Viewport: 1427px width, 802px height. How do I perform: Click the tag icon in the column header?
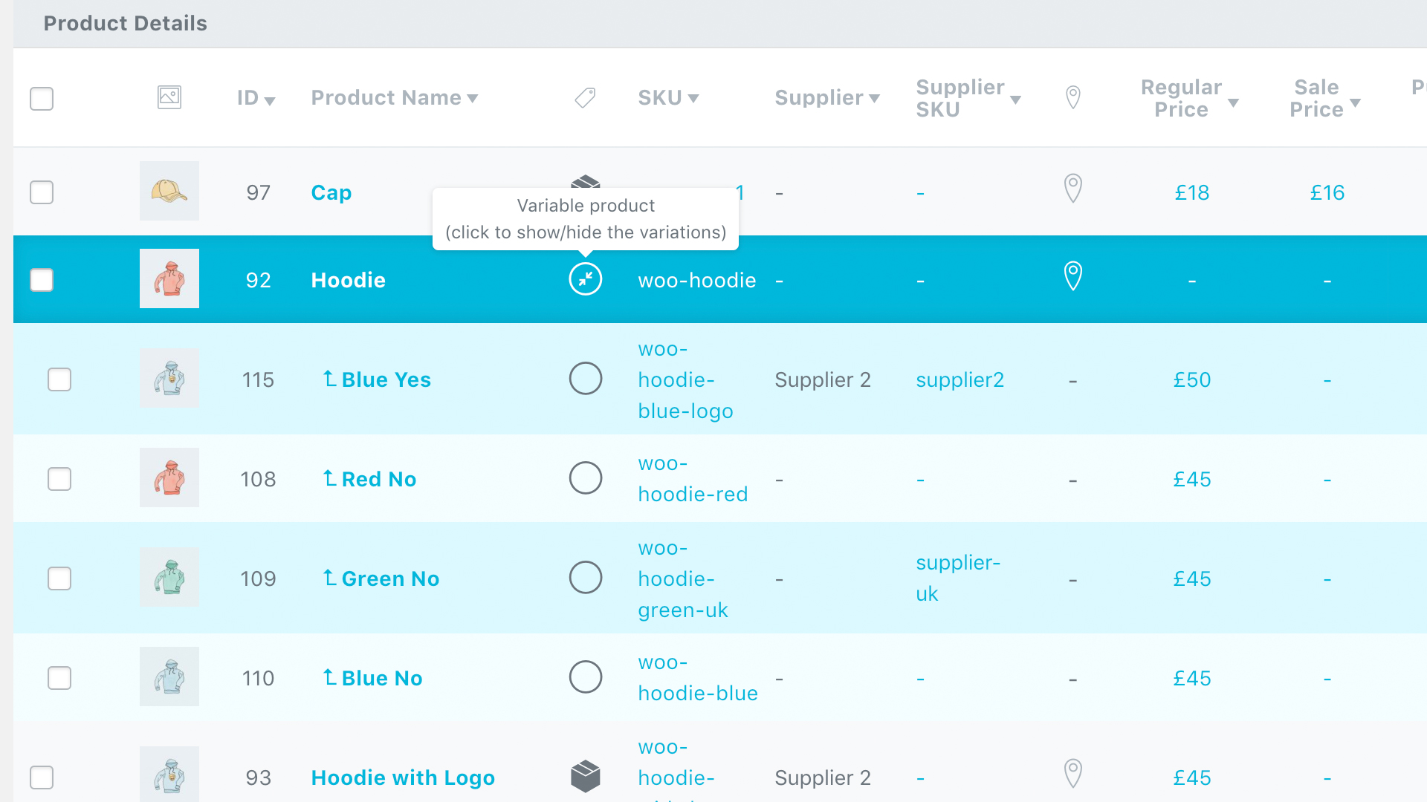click(584, 98)
